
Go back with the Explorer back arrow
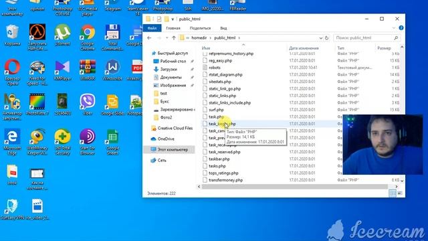149,38
